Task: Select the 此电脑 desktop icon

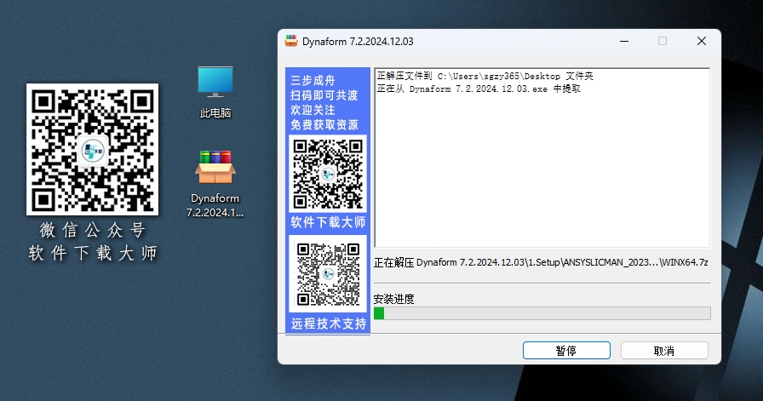Action: point(215,93)
